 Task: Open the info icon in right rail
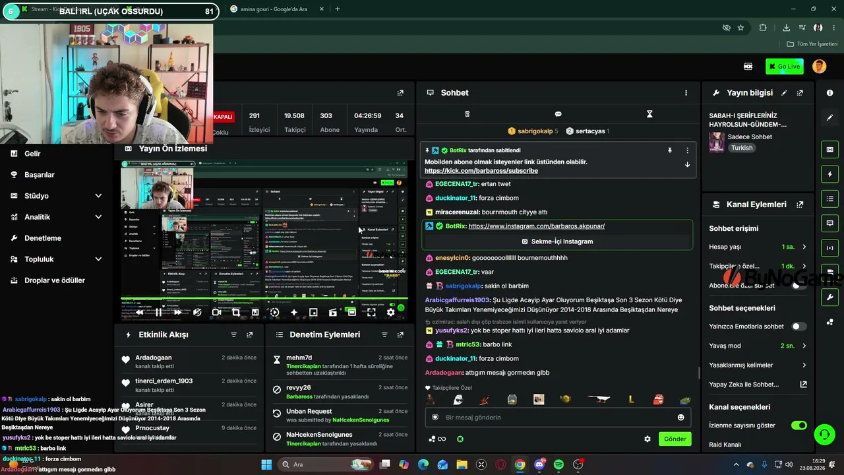(x=830, y=93)
